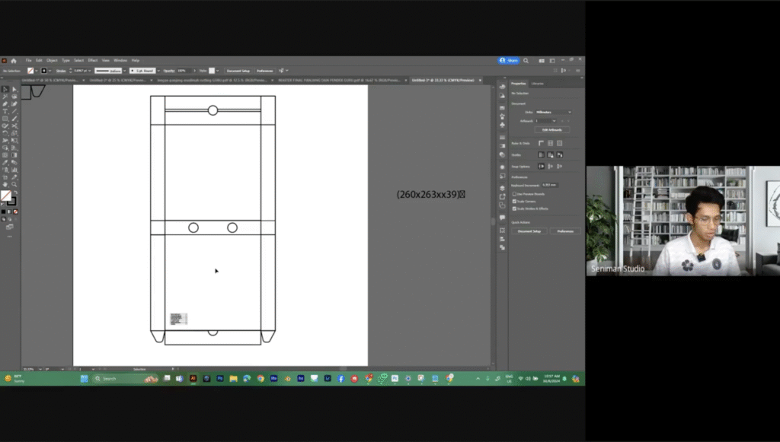780x442 pixels.
Task: Show rulers using the Ruler & Grids icon
Action: 542,142
